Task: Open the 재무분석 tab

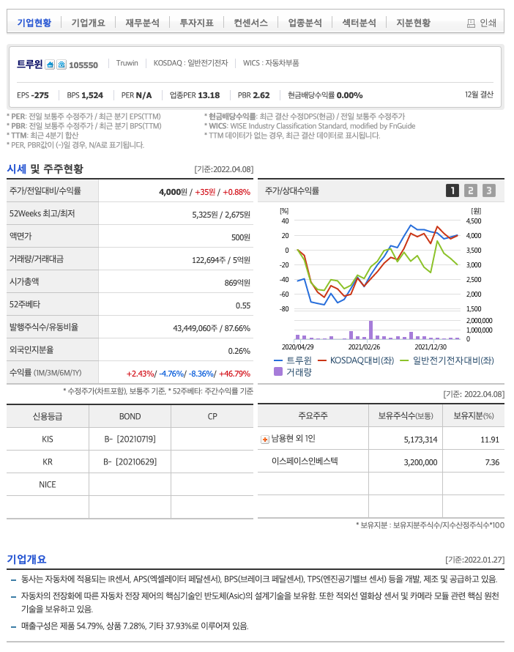Action: point(142,23)
